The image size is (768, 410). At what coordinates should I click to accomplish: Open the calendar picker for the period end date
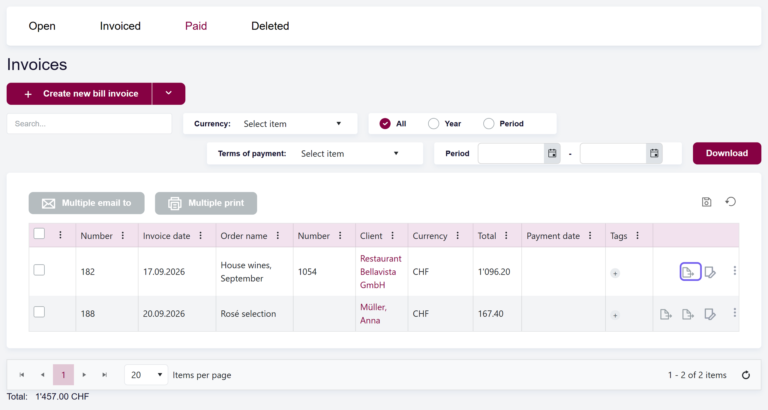(x=654, y=153)
